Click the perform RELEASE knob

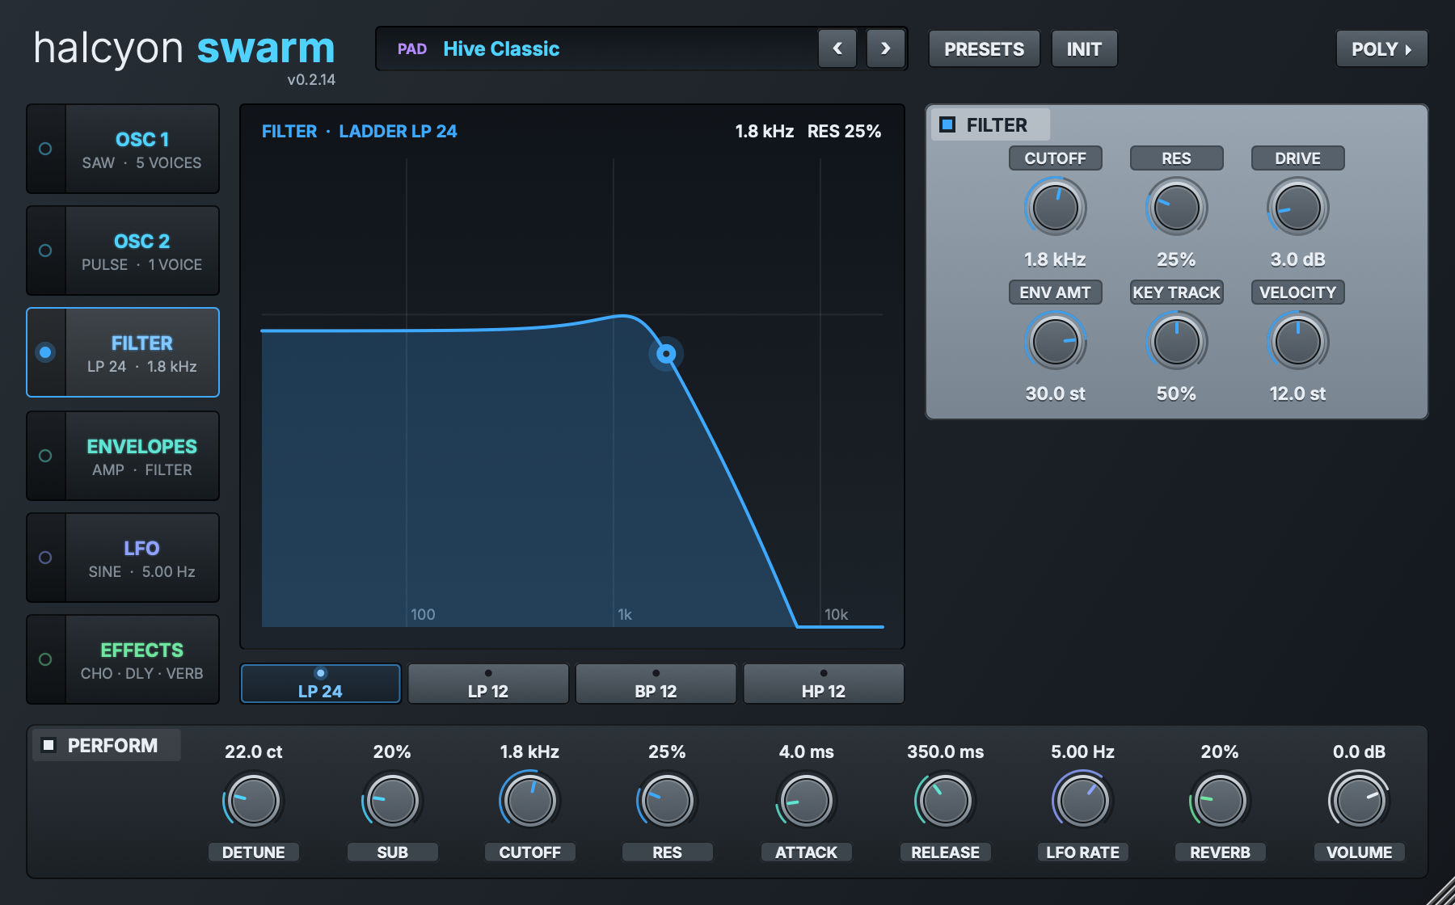(x=946, y=801)
